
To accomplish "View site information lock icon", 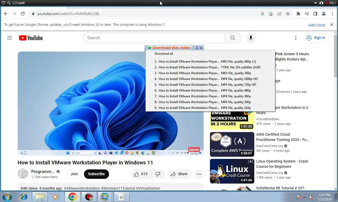I will 33,14.
